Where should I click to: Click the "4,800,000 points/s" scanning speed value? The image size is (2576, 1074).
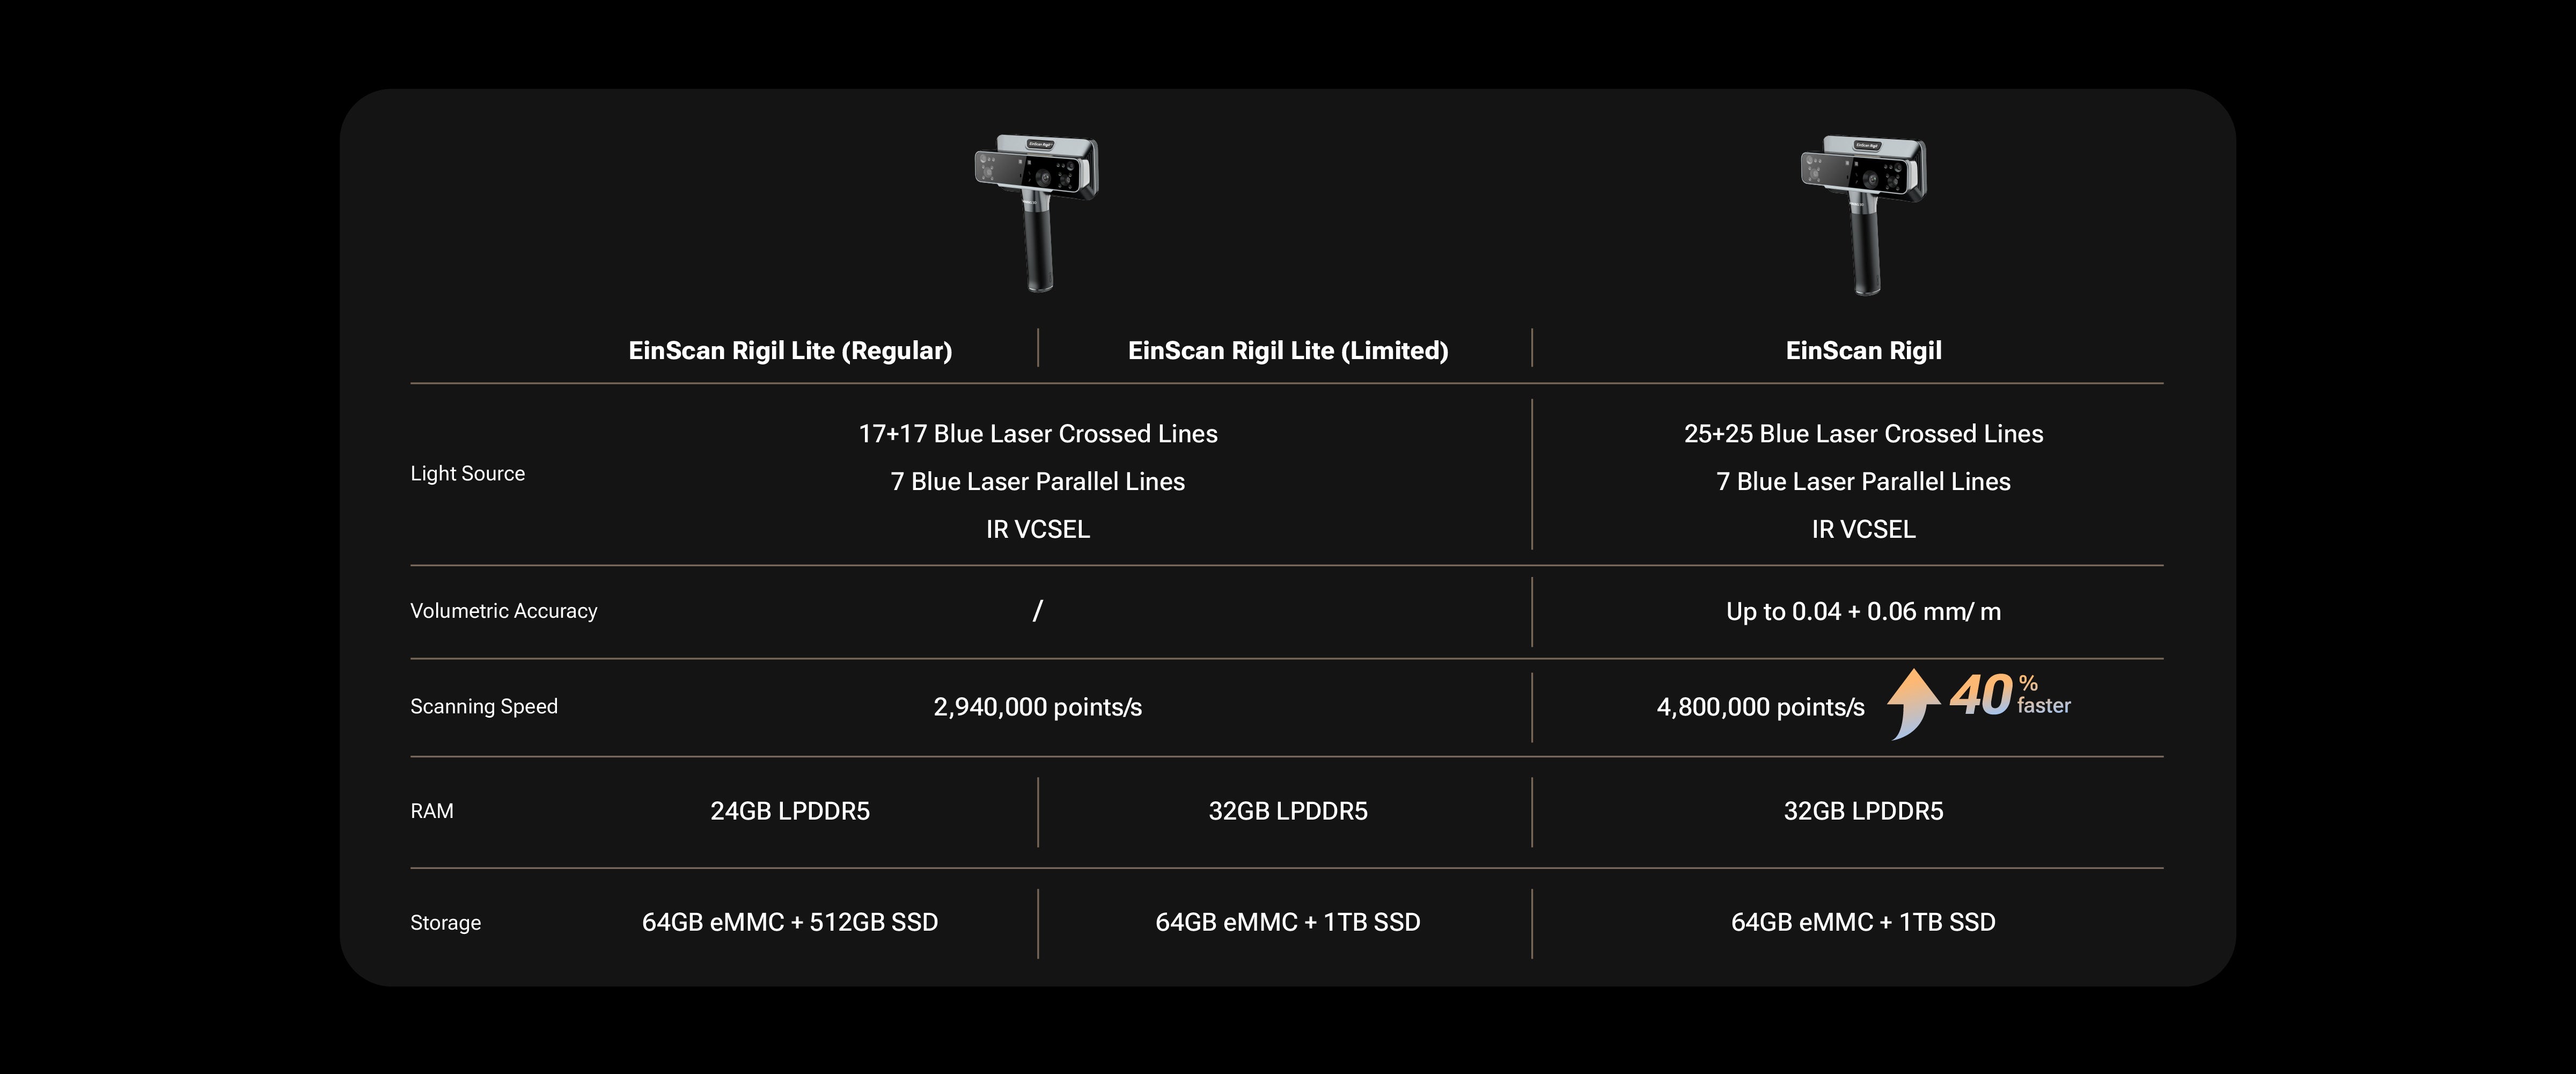(1760, 707)
